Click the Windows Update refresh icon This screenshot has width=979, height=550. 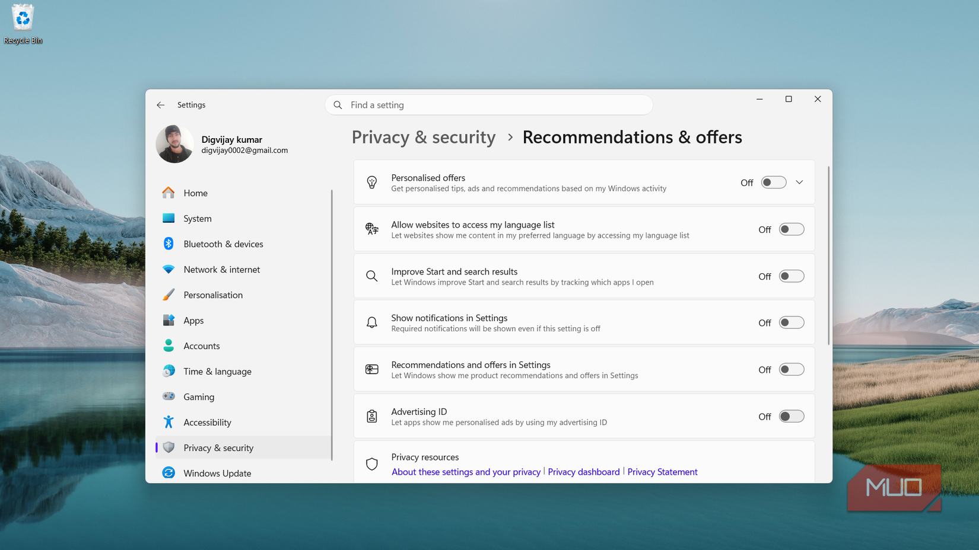pos(169,473)
